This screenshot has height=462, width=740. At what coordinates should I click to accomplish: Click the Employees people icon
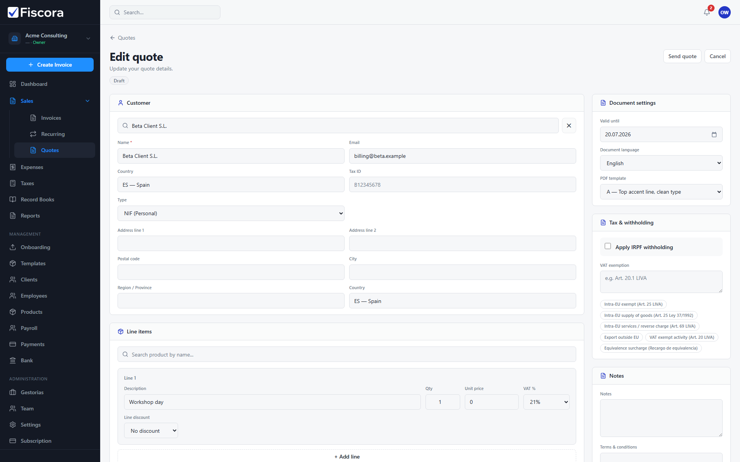click(13, 296)
